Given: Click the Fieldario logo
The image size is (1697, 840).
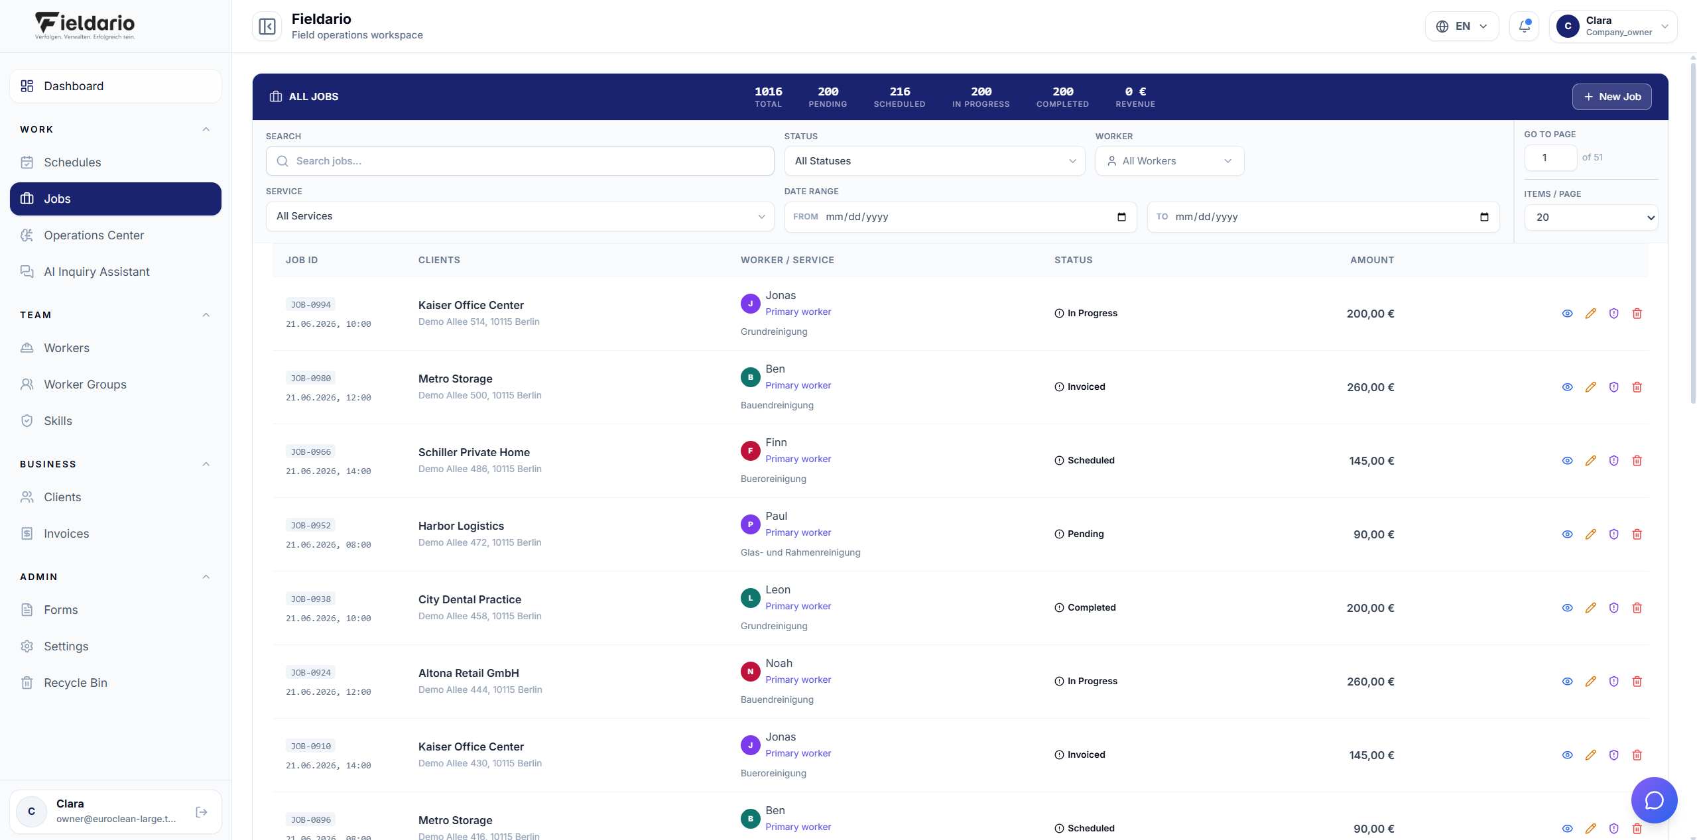Looking at the screenshot, I should click(85, 26).
